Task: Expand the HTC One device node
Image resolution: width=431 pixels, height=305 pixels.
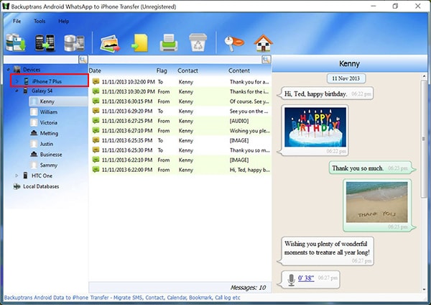Action: [17, 176]
